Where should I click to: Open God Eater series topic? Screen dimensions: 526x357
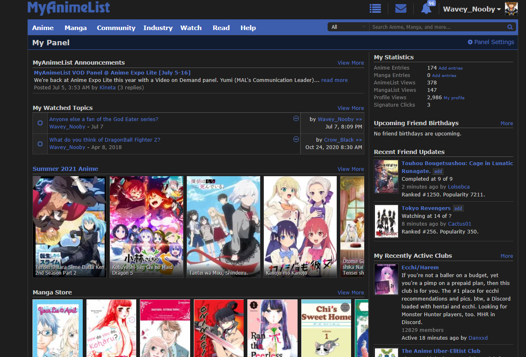tap(104, 119)
